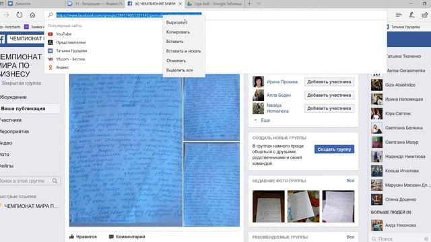431x242 pixels.
Task: Choose Выделить все from context menu
Action: click(x=184, y=70)
